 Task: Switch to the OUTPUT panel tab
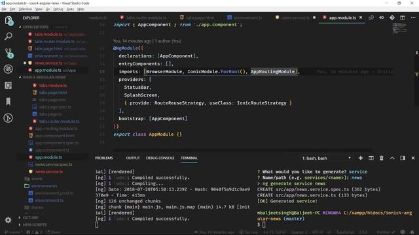coord(133,158)
